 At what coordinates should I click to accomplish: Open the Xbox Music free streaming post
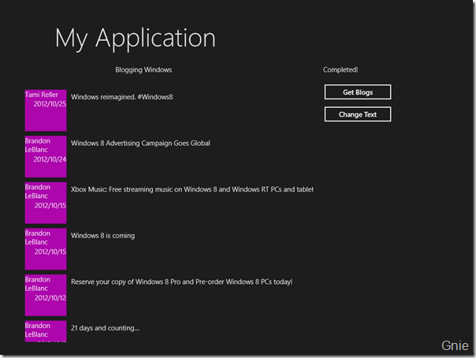[x=192, y=189]
